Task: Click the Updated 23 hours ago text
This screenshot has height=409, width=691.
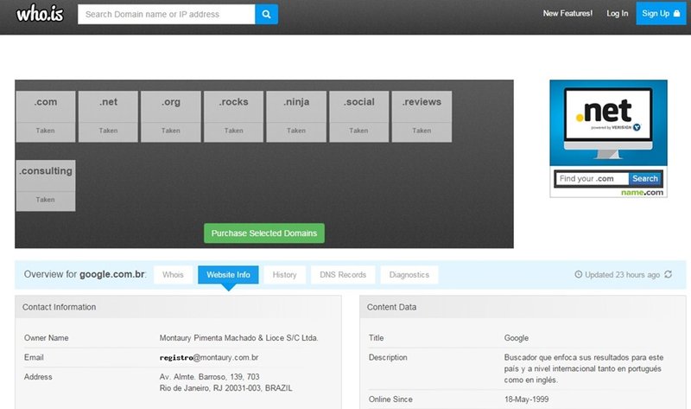Action: pos(622,275)
